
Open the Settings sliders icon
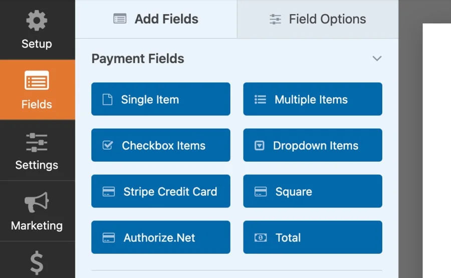tap(37, 142)
